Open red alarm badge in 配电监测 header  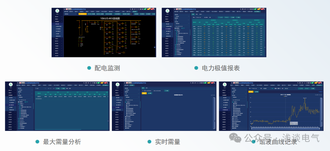pyautogui.click(x=152, y=9)
